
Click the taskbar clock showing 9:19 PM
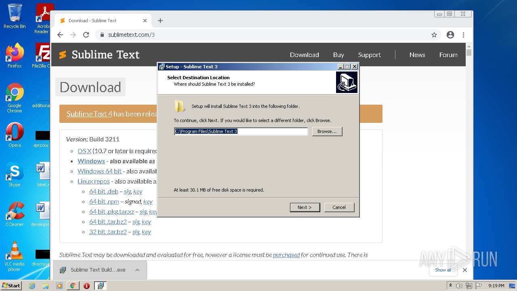tap(496, 286)
